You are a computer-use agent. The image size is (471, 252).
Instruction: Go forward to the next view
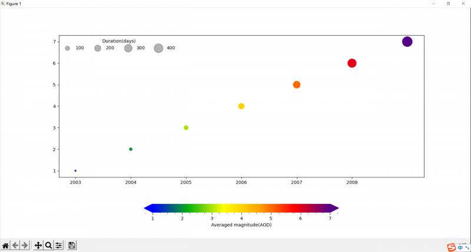25,246
